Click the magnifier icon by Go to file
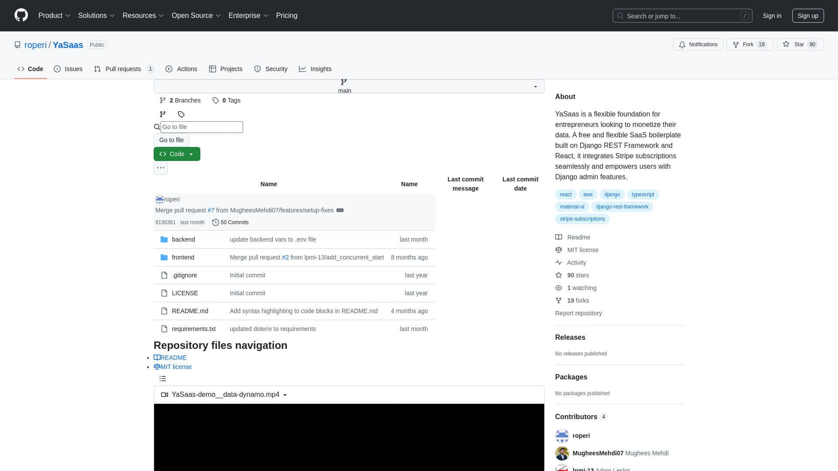Screen dimensions: 838x471 157,127
